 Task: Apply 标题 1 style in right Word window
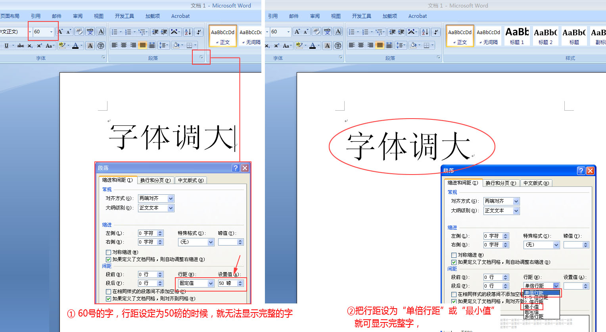coord(517,36)
